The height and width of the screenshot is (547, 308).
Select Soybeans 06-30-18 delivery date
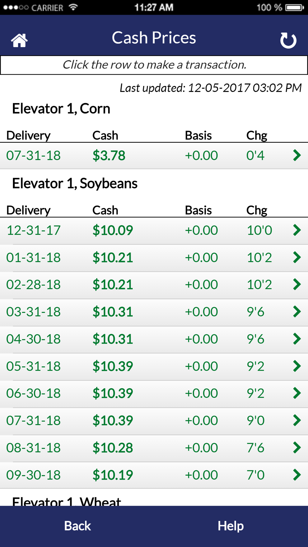tap(34, 393)
